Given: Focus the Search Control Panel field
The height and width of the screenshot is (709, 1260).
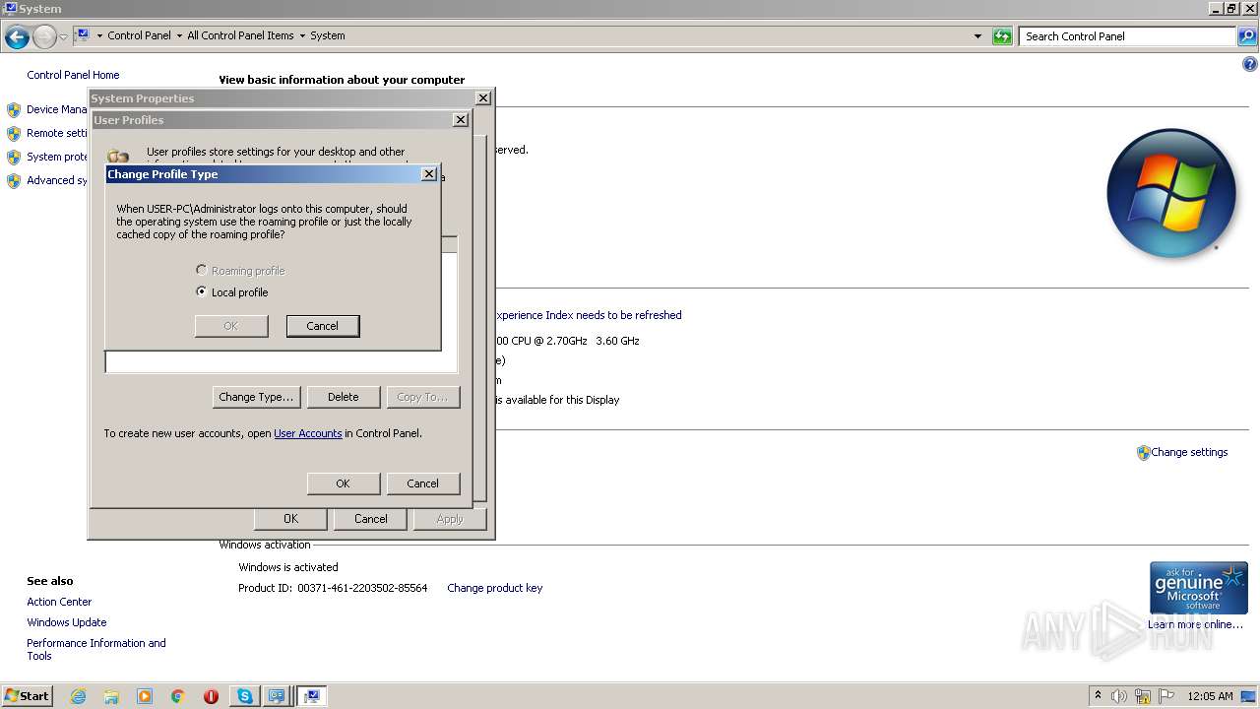Looking at the screenshot, I should (x=1128, y=36).
